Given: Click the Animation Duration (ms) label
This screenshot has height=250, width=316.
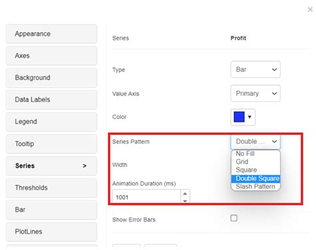Looking at the screenshot, I should [144, 184].
